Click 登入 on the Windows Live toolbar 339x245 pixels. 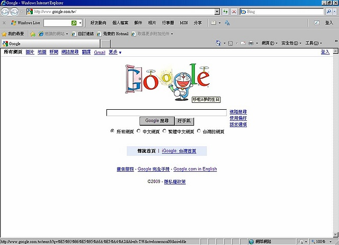click(x=329, y=23)
